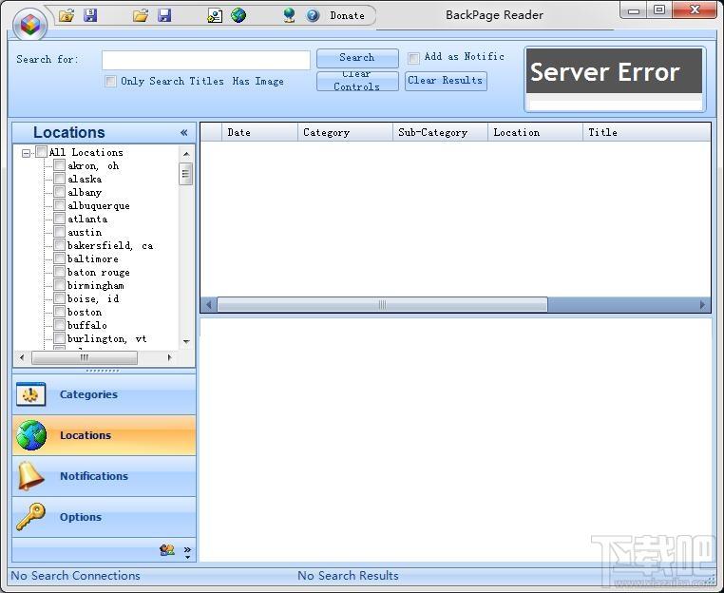Click the first open folder toolbar icon
Image resolution: width=724 pixels, height=593 pixels.
66,16
